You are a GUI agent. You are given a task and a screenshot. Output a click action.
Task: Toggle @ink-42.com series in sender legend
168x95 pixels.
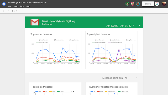(x=42, y=42)
